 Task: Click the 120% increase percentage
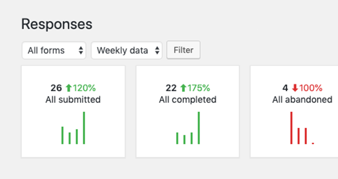(84, 88)
